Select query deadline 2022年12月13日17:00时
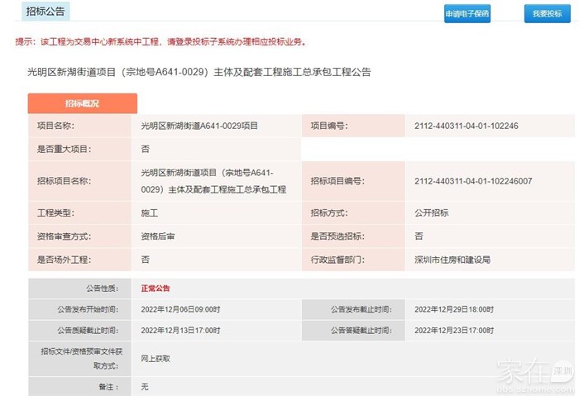Image resolution: width=579 pixels, height=396 pixels. point(180,331)
